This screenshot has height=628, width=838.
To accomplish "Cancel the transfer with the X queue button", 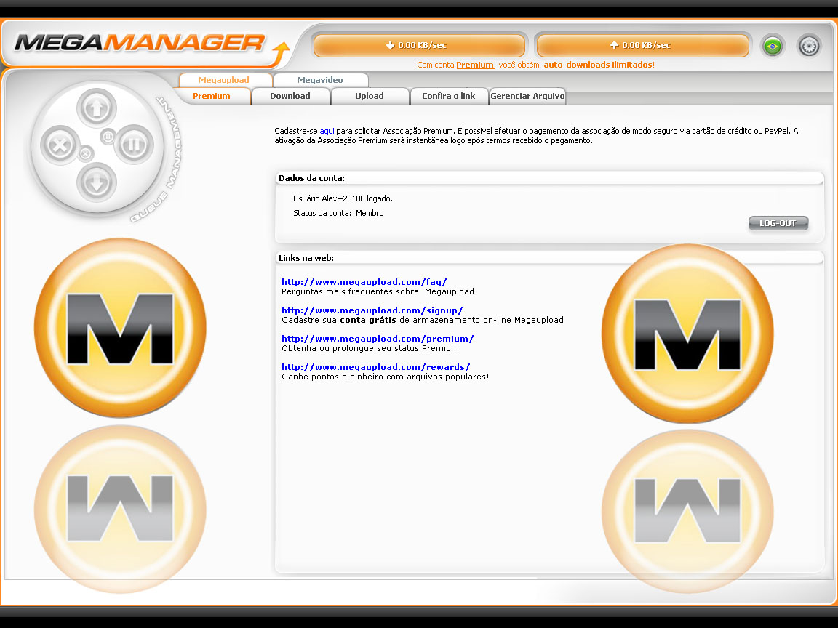I will 60,145.
